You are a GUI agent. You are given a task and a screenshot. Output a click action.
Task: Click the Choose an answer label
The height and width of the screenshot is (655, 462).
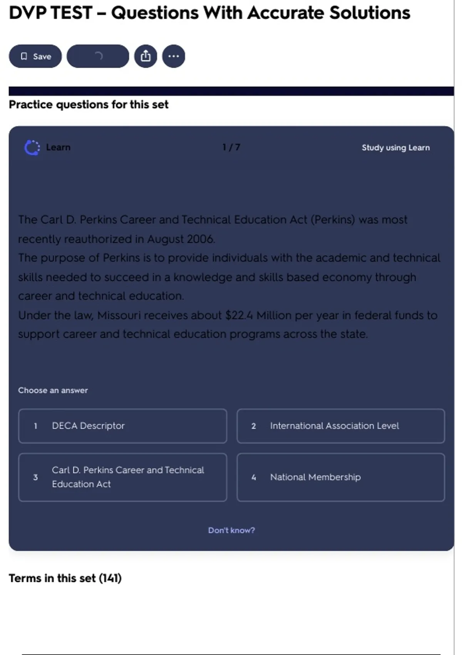click(53, 390)
